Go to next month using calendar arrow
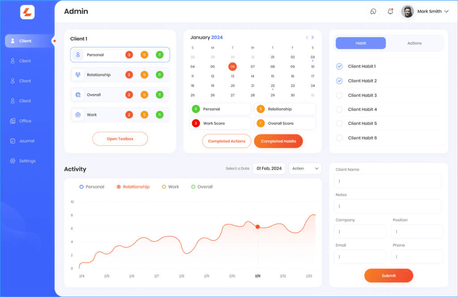 (313, 38)
